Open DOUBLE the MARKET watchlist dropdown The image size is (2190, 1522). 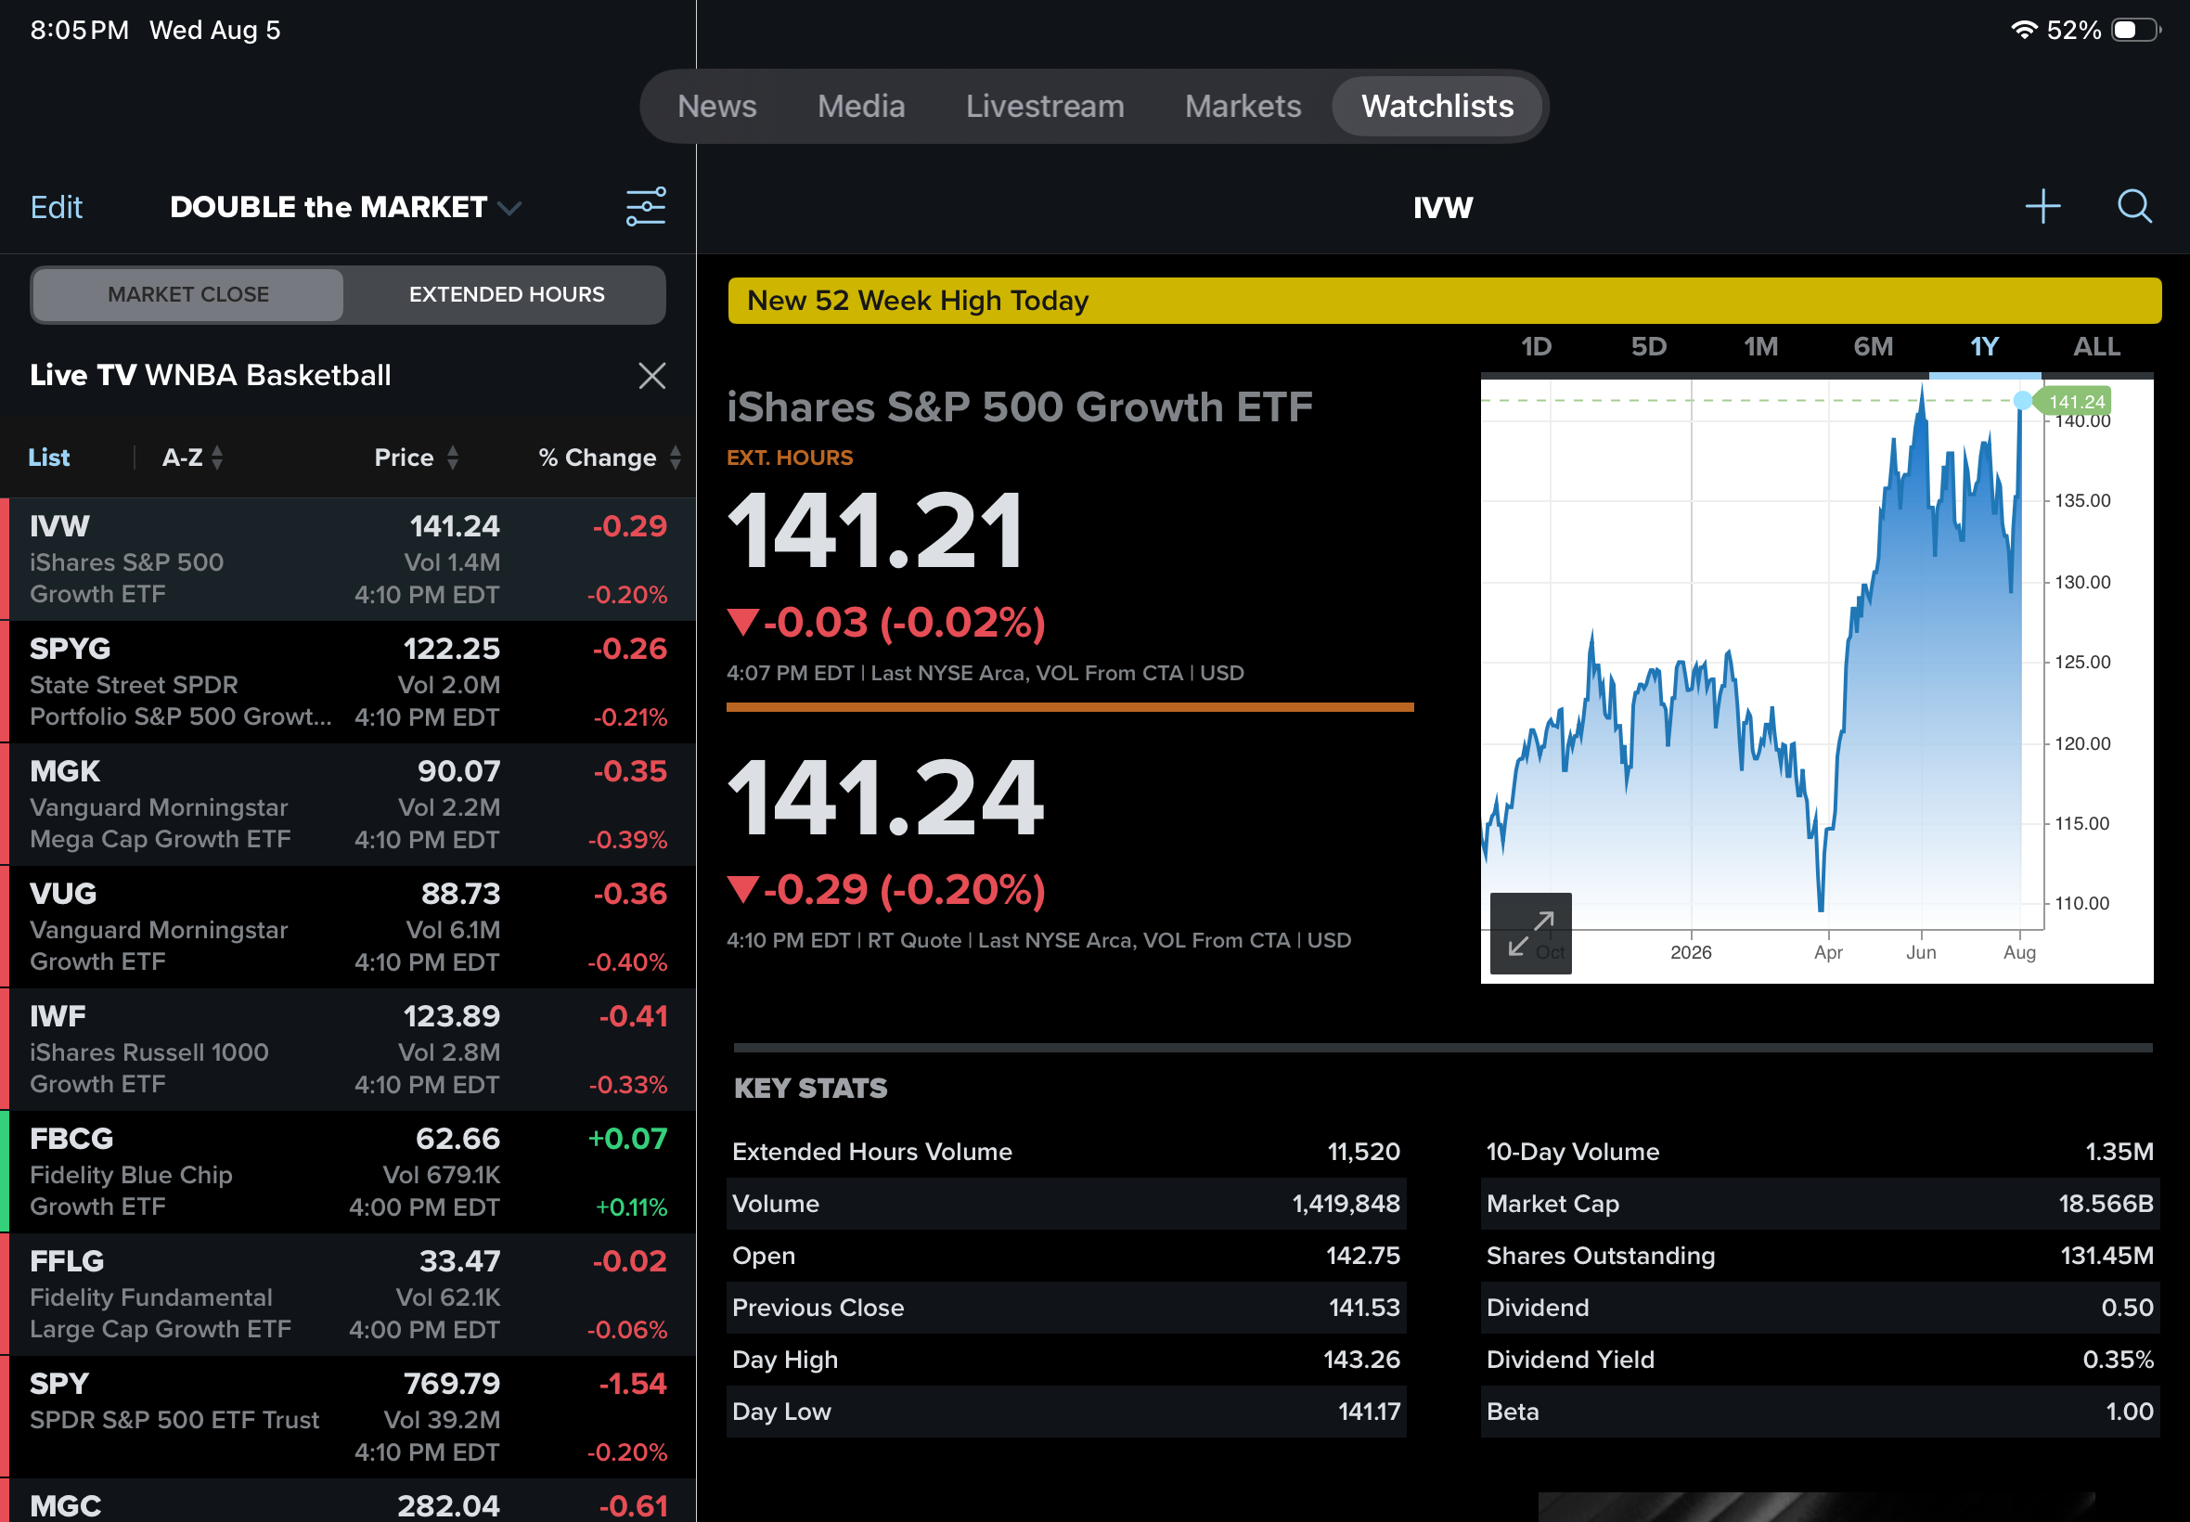click(x=345, y=207)
